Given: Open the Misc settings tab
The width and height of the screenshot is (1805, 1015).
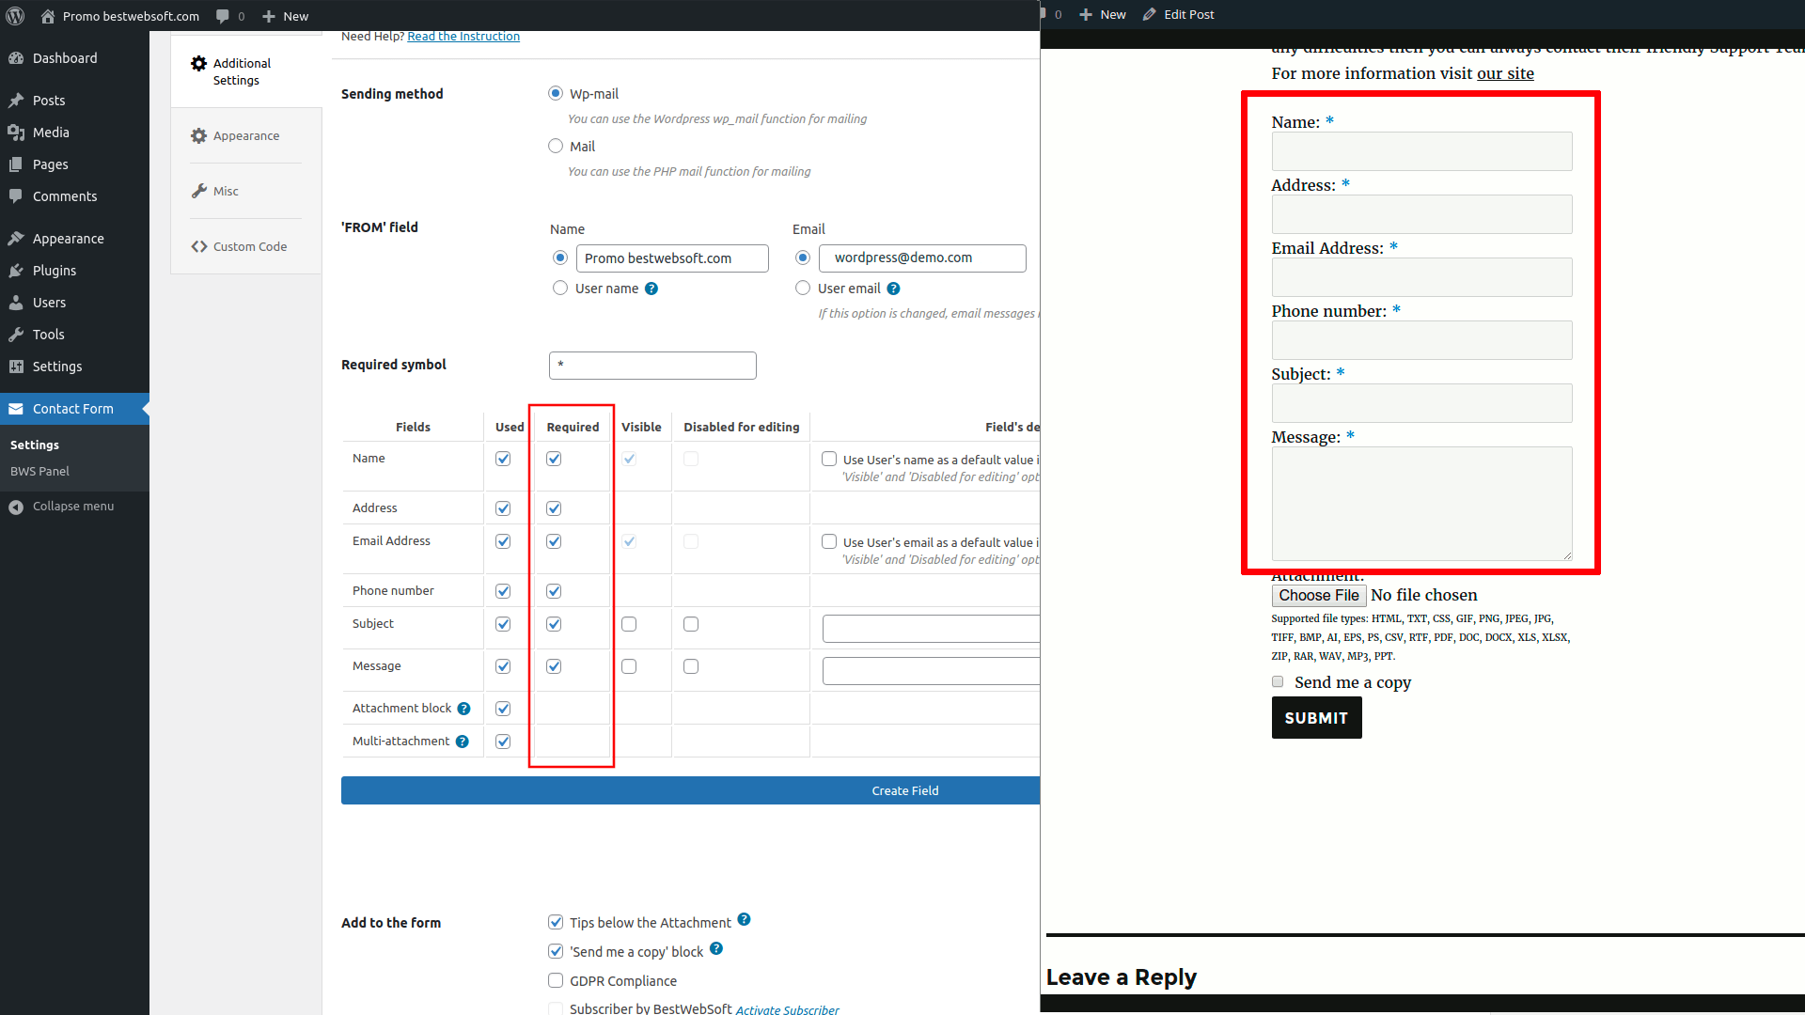Looking at the screenshot, I should point(226,191).
